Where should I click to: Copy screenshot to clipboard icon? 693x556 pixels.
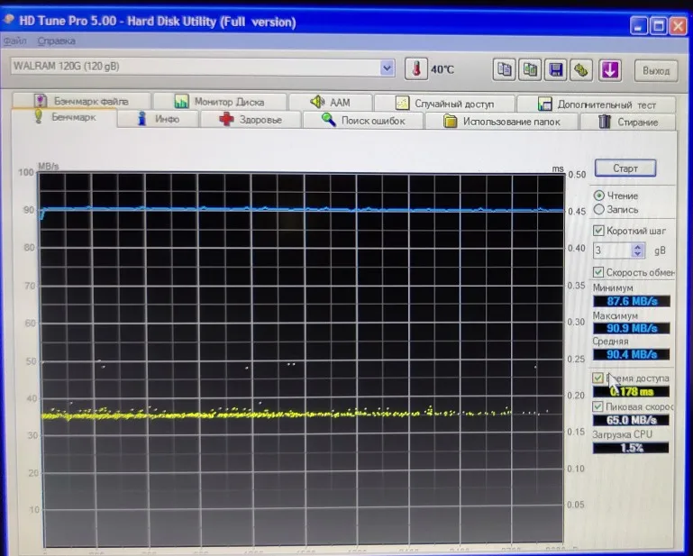(531, 69)
